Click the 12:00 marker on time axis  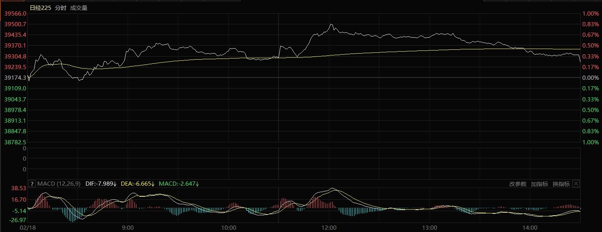(x=329, y=228)
